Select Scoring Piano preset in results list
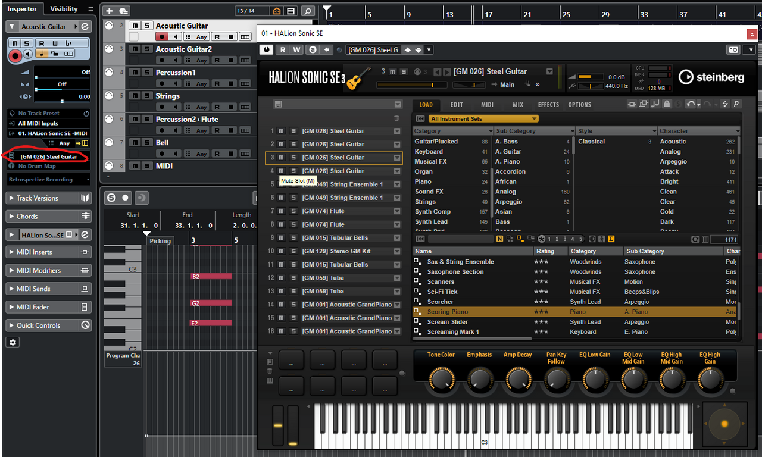 pos(576,312)
